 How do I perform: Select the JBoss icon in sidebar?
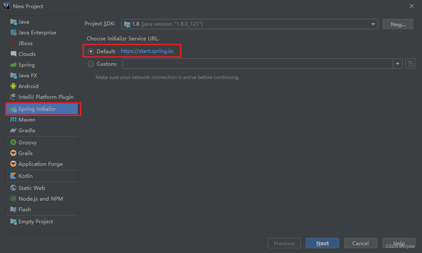coord(13,43)
